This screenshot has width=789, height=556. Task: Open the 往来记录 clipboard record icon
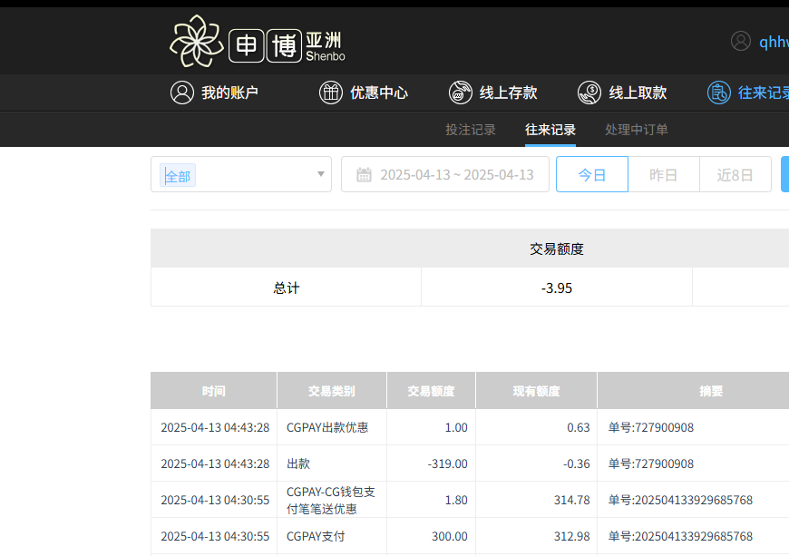[717, 92]
